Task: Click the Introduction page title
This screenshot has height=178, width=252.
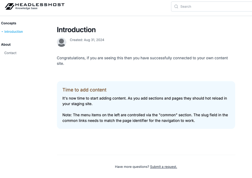Action: click(x=76, y=30)
